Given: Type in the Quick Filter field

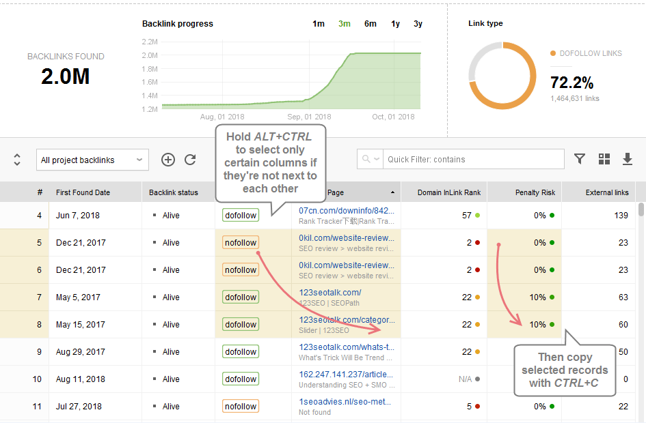Looking at the screenshot, I should coord(473,160).
